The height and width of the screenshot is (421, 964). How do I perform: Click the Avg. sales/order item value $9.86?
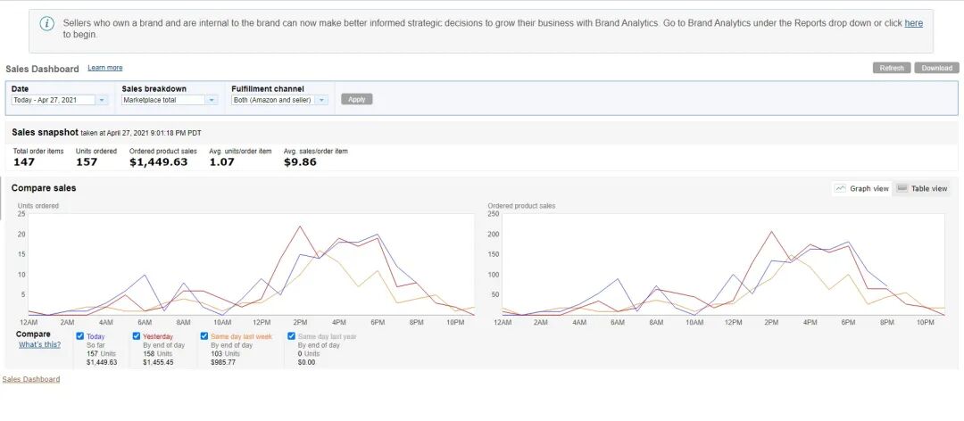point(300,162)
